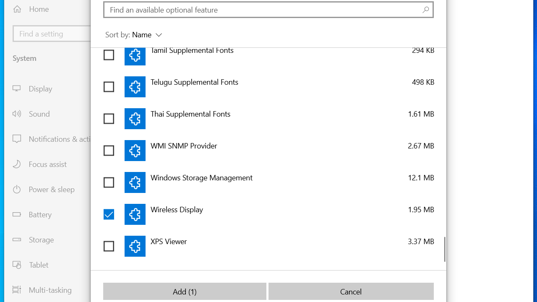Click the Sound speaker icon in sidebar
Image resolution: width=537 pixels, height=302 pixels.
tap(17, 114)
